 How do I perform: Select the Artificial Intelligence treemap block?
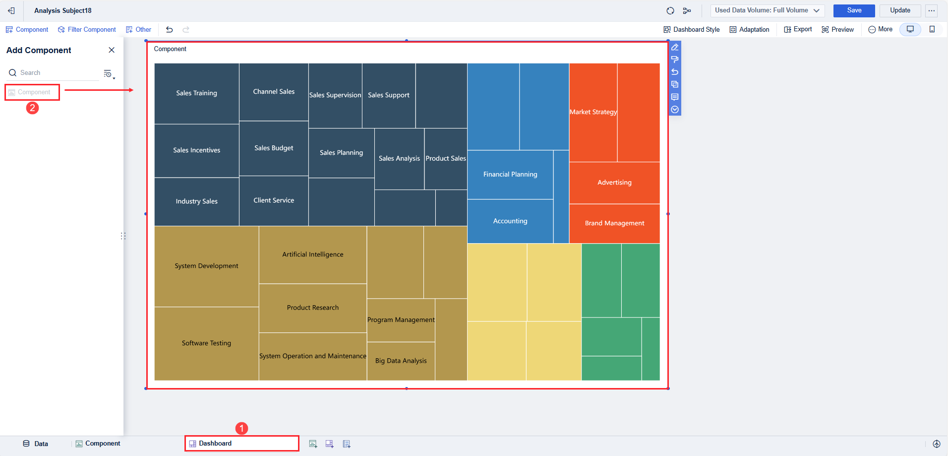(313, 255)
